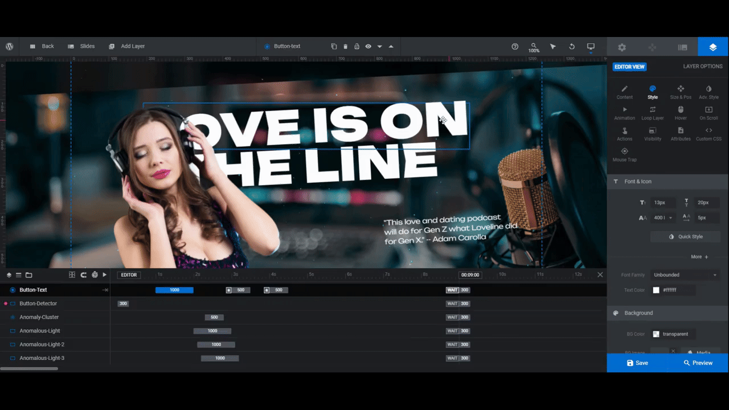Click the 100% zoom magnifier
Viewport: 729px width, 410px height.
pyautogui.click(x=534, y=47)
